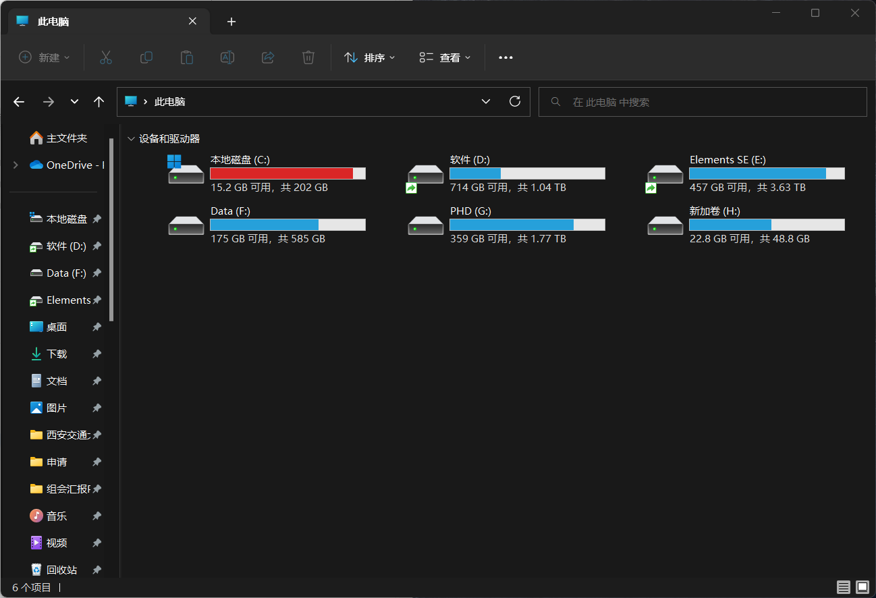Open OneDrive in sidebar
The height and width of the screenshot is (598, 876).
pyautogui.click(x=66, y=165)
